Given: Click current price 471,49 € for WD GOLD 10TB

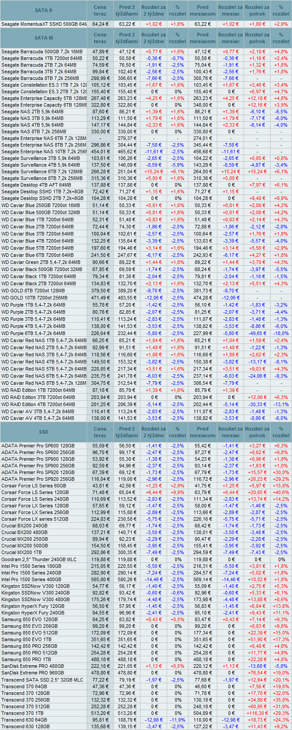Looking at the screenshot, I should pos(100,298).
